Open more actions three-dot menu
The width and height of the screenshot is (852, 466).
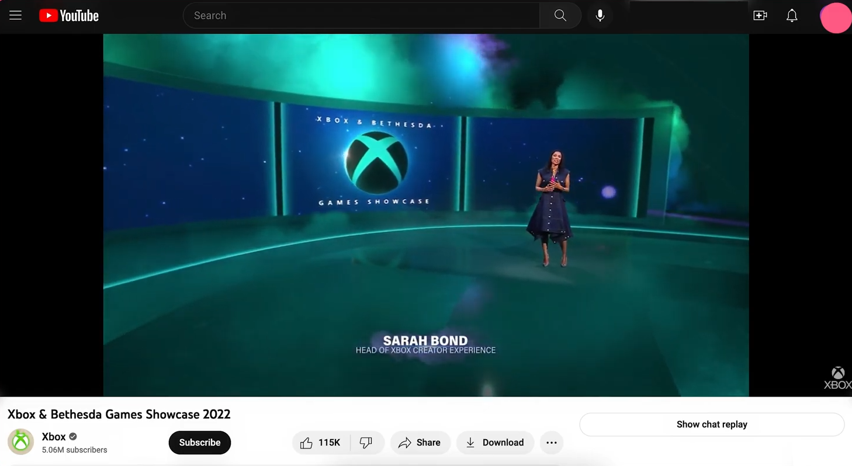tap(551, 443)
